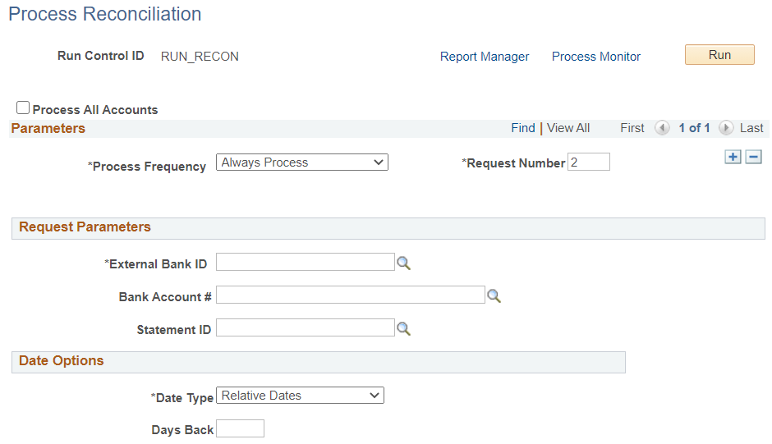Open the Date Type dropdown
Image resolution: width=772 pixels, height=444 pixels.
[x=301, y=396]
